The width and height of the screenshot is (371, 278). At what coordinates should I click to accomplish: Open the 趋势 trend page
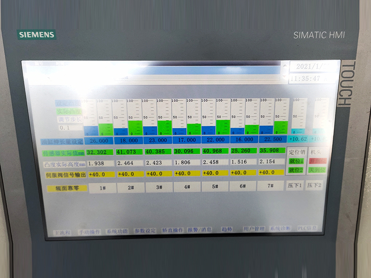(x=227, y=229)
